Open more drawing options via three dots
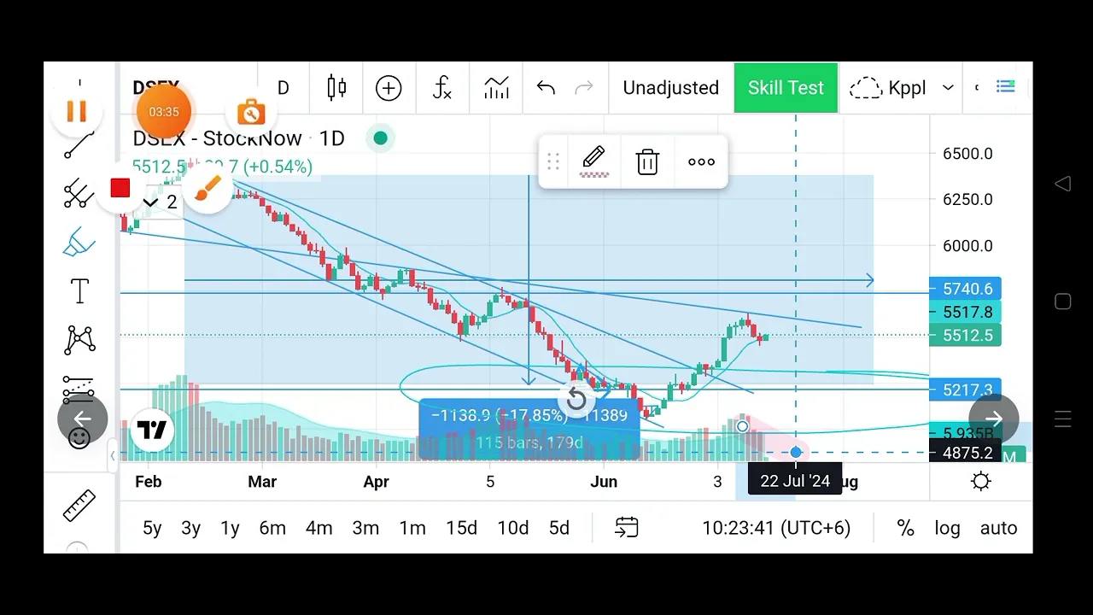Viewport: 1093px width, 615px height. (701, 161)
